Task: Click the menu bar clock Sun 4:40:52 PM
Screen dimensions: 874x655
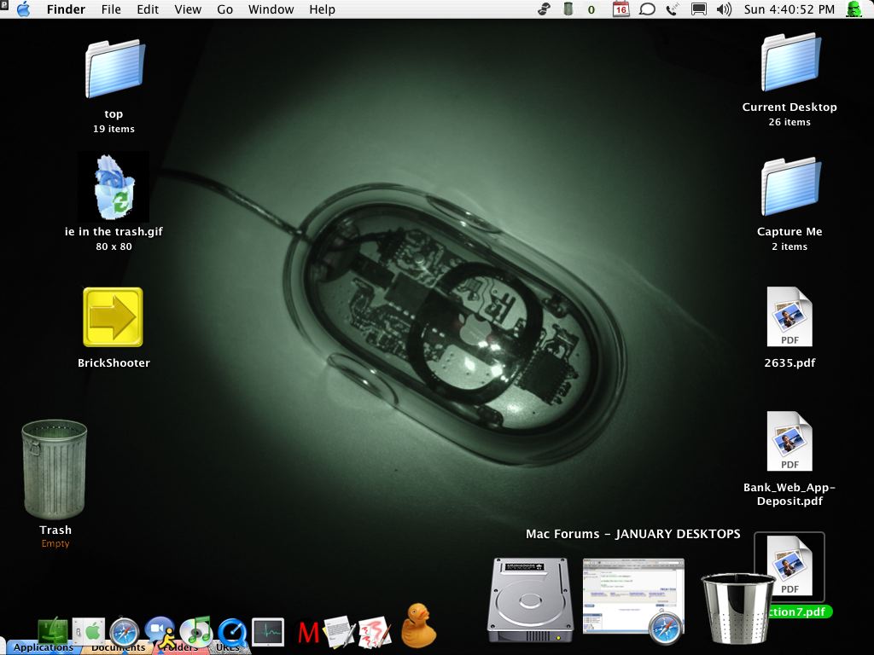Action: (790, 9)
